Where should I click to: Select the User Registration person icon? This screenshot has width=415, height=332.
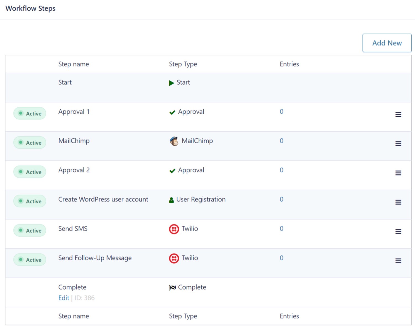coord(172,200)
